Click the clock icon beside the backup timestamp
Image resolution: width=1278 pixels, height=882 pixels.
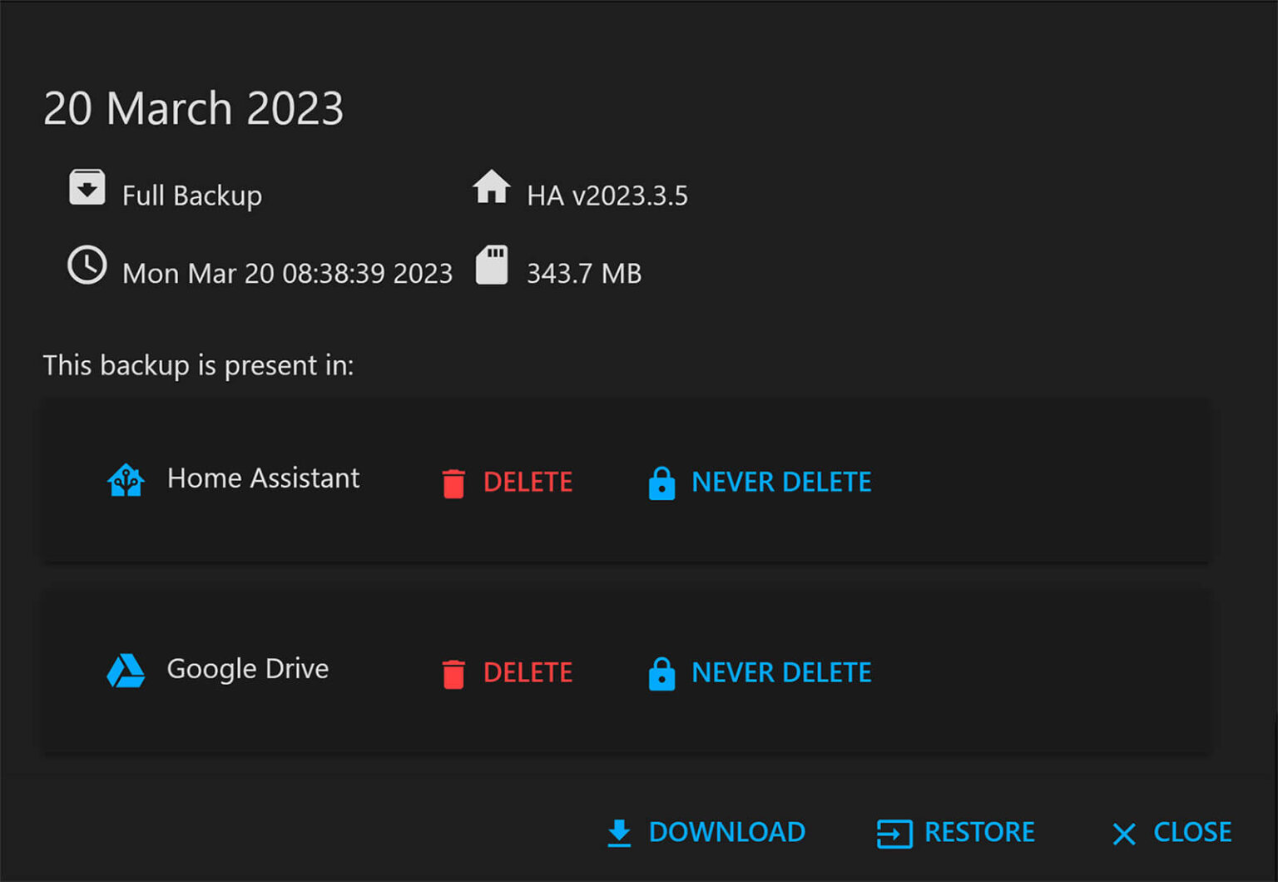pos(87,266)
